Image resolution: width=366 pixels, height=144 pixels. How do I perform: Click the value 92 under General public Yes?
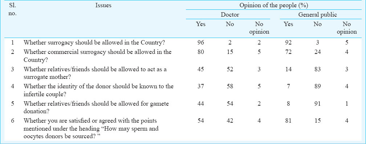coord(288,43)
